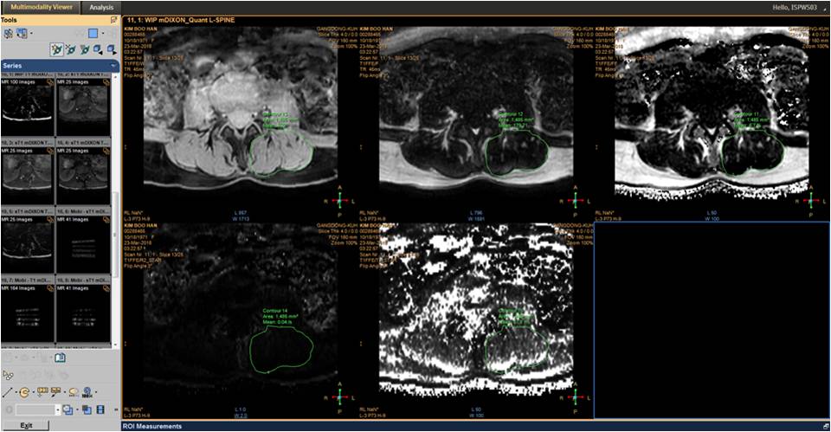Select the line measurement tool

pos(8,392)
